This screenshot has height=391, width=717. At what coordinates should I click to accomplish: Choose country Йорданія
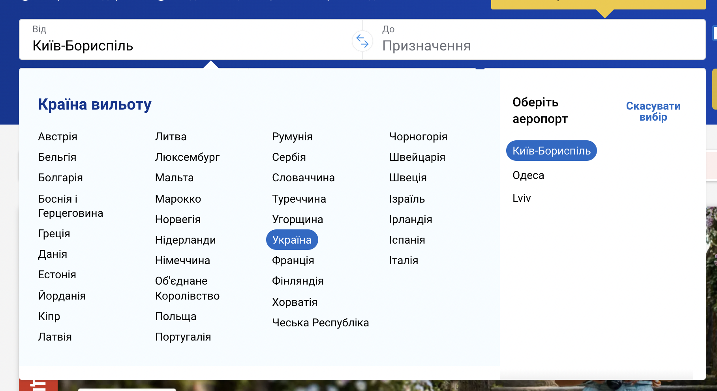point(62,296)
